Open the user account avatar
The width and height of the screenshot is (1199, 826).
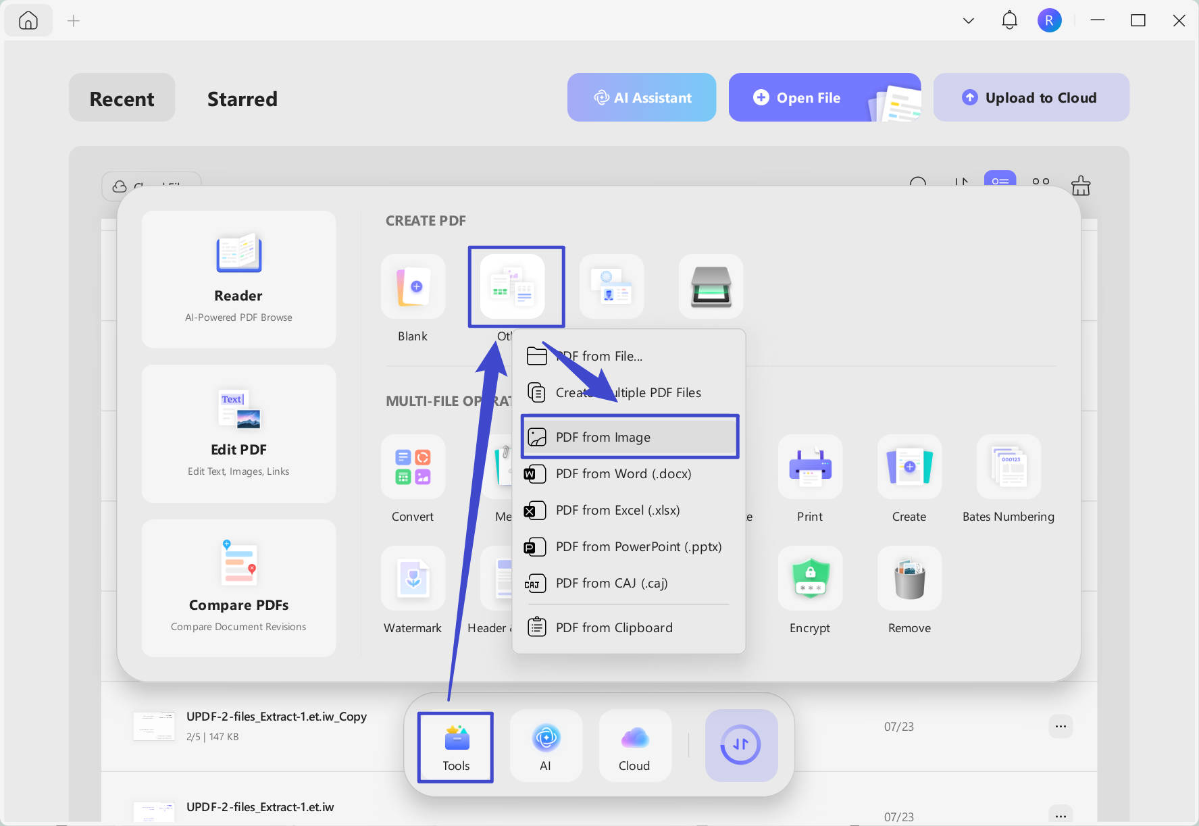point(1049,21)
